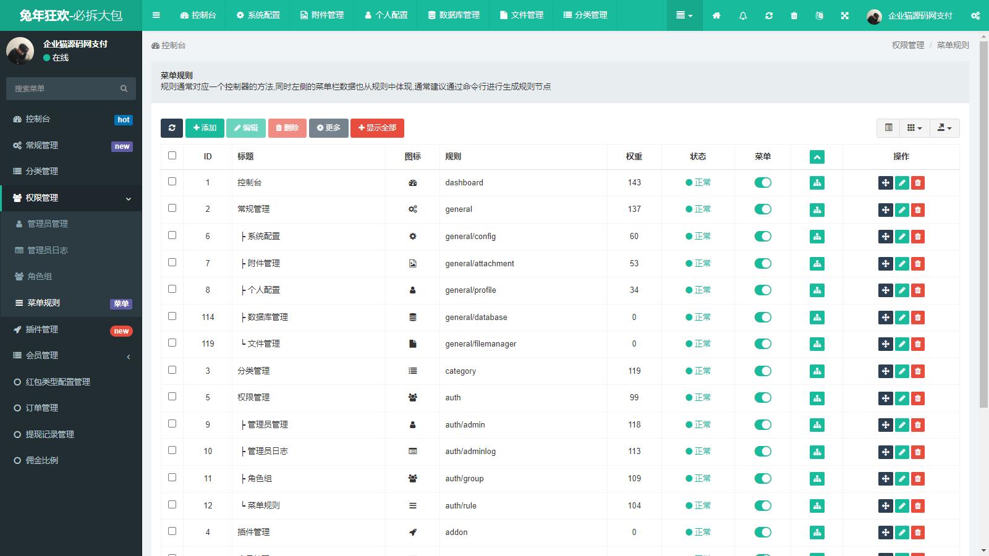Select 角色组 in the sidebar menu
Image resolution: width=989 pixels, height=556 pixels.
(40, 276)
